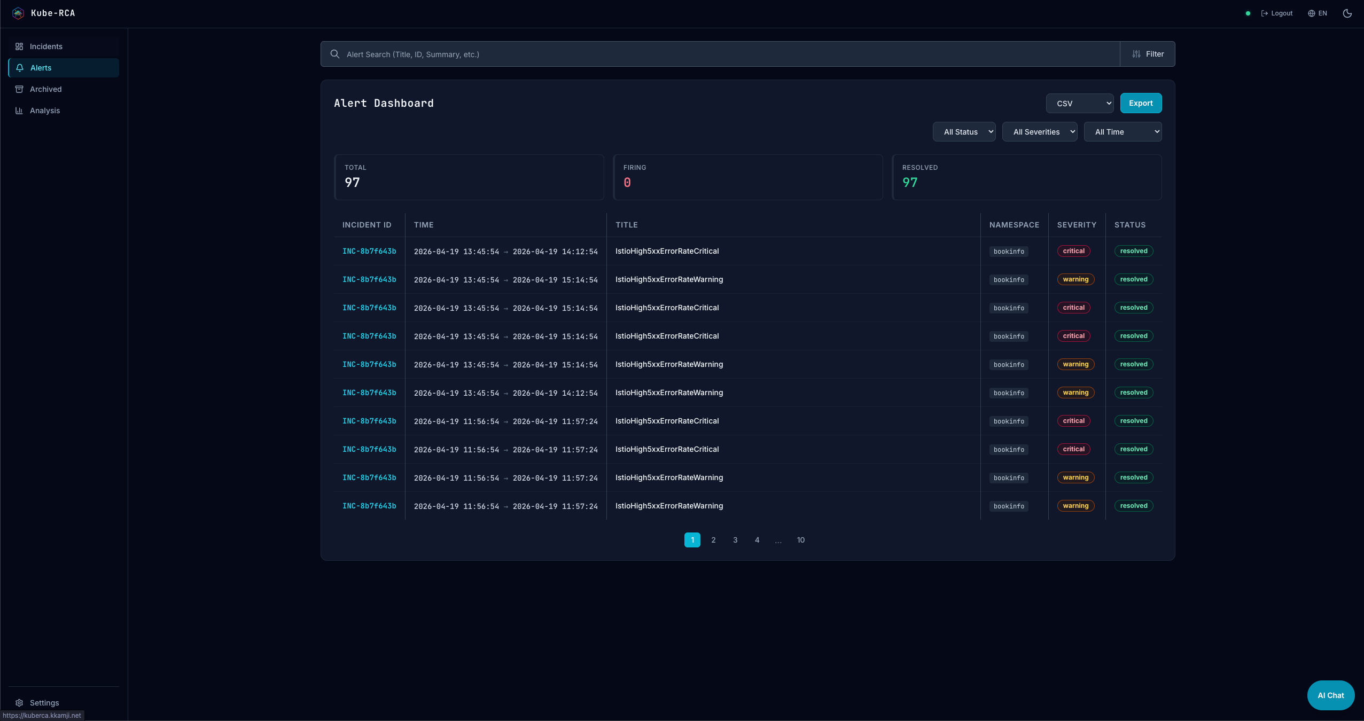Click the globe language icon
This screenshot has width=1364, height=721.
click(x=1312, y=13)
